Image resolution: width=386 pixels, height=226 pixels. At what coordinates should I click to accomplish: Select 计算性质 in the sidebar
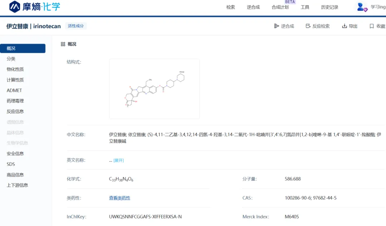[15, 80]
